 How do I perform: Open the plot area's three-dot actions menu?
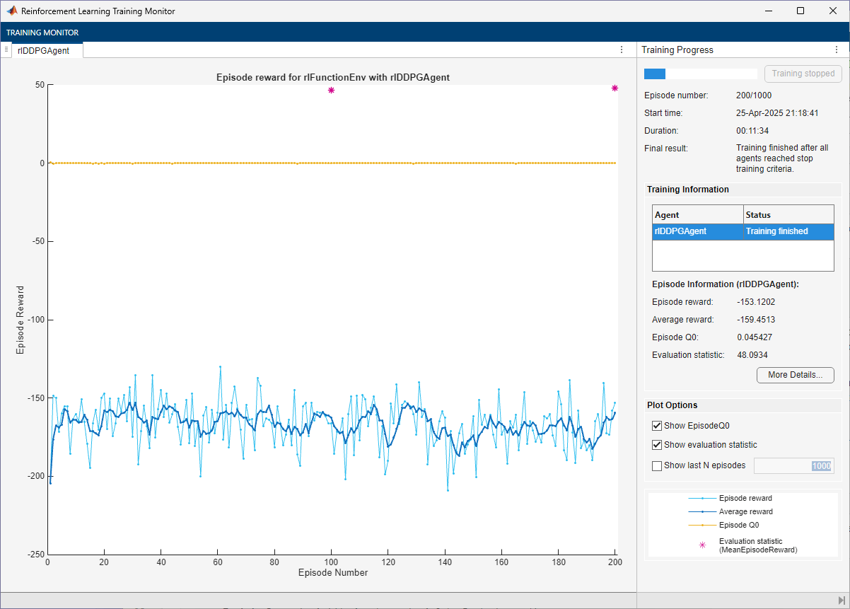tap(622, 50)
